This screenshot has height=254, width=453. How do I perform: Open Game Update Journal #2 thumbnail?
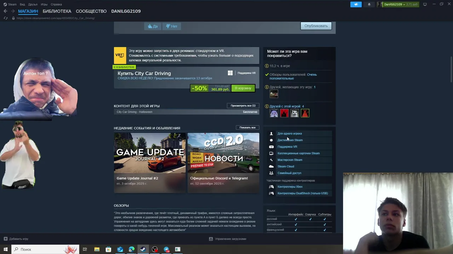(150, 153)
